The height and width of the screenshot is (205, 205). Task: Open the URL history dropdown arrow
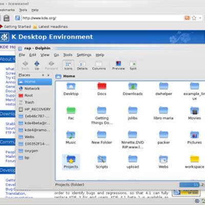click(x=200, y=18)
